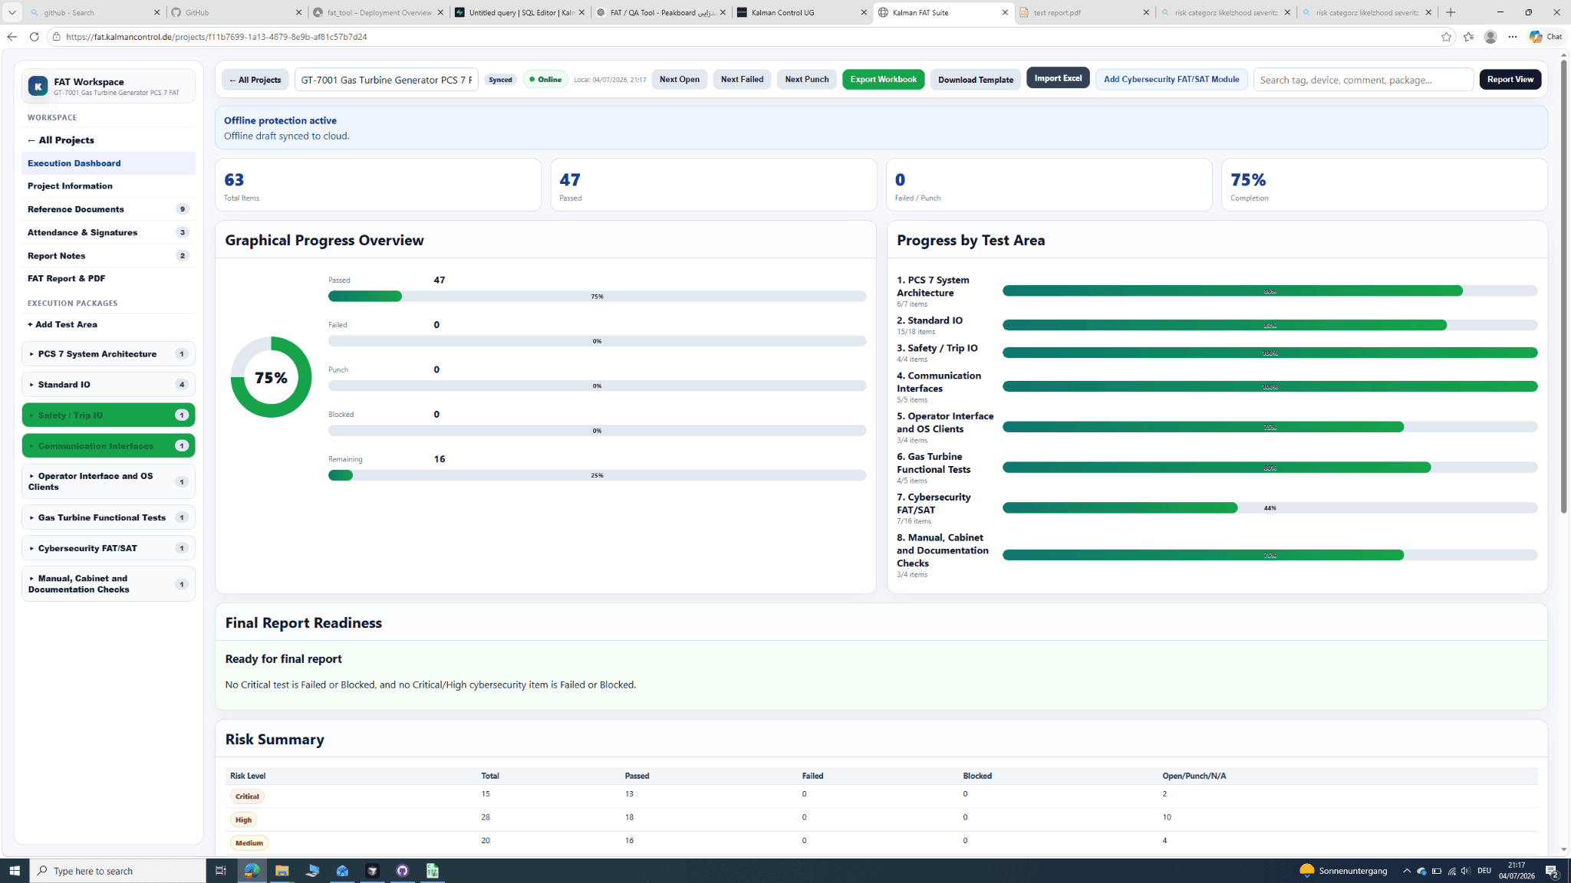Open browser settings three-dot menu
This screenshot has height=883, width=1571.
point(1512,37)
